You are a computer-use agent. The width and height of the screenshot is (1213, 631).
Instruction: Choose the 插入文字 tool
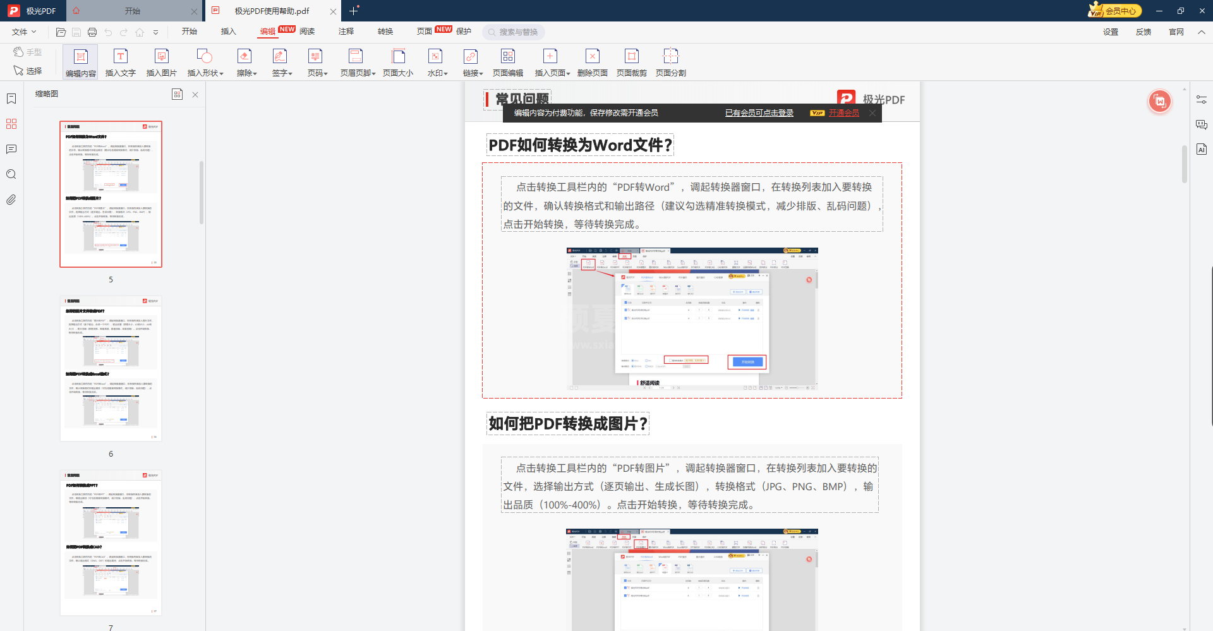point(120,62)
